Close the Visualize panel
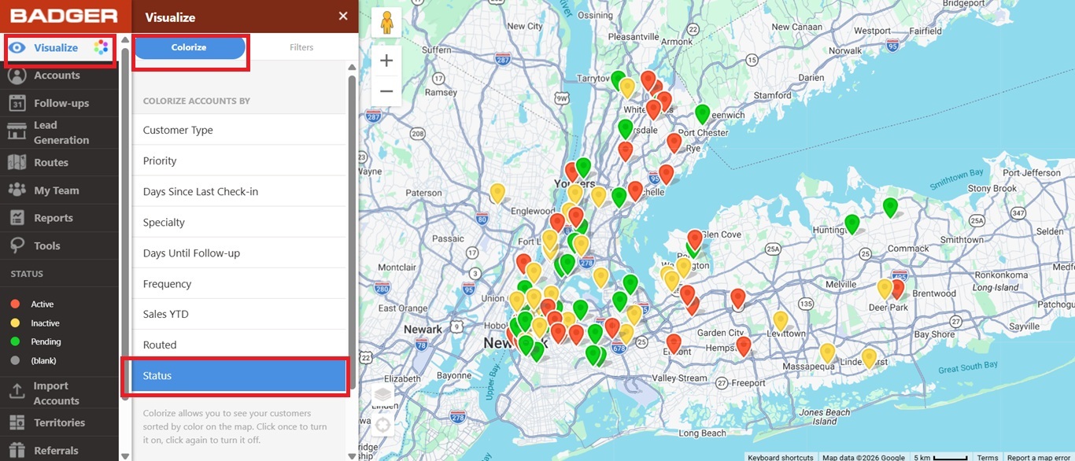Viewport: 1075px width, 461px height. [342, 17]
